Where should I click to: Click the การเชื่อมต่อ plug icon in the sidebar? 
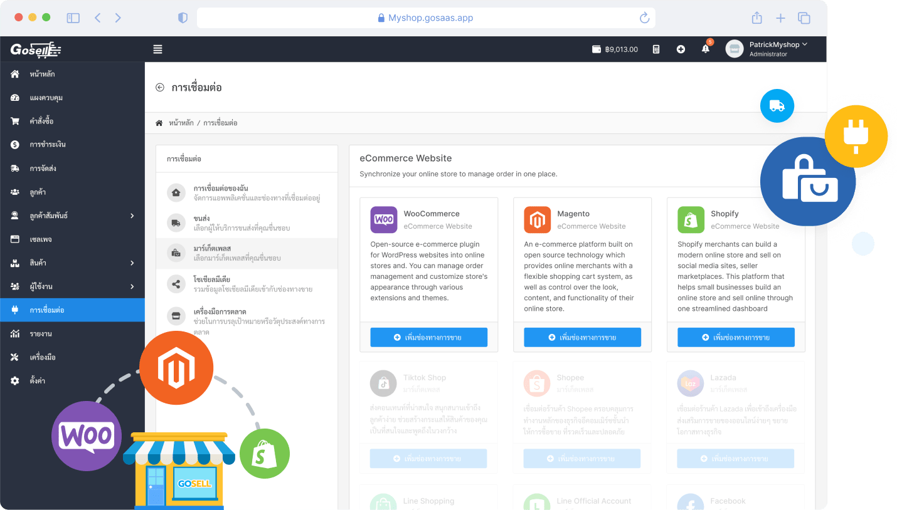[x=15, y=310]
